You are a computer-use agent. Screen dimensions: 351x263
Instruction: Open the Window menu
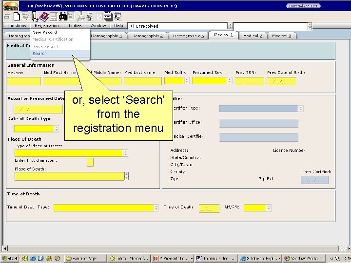[x=98, y=25]
